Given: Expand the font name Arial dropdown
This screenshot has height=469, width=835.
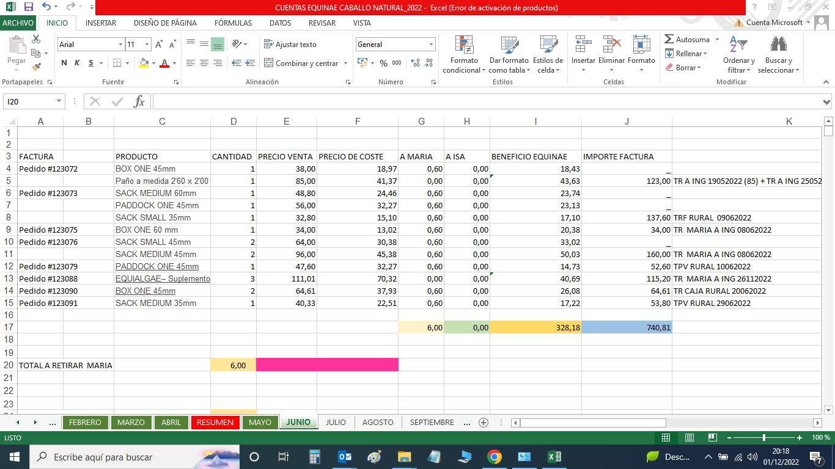Looking at the screenshot, I should coord(120,44).
